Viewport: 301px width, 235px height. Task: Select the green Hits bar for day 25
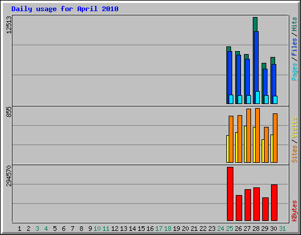229,49
